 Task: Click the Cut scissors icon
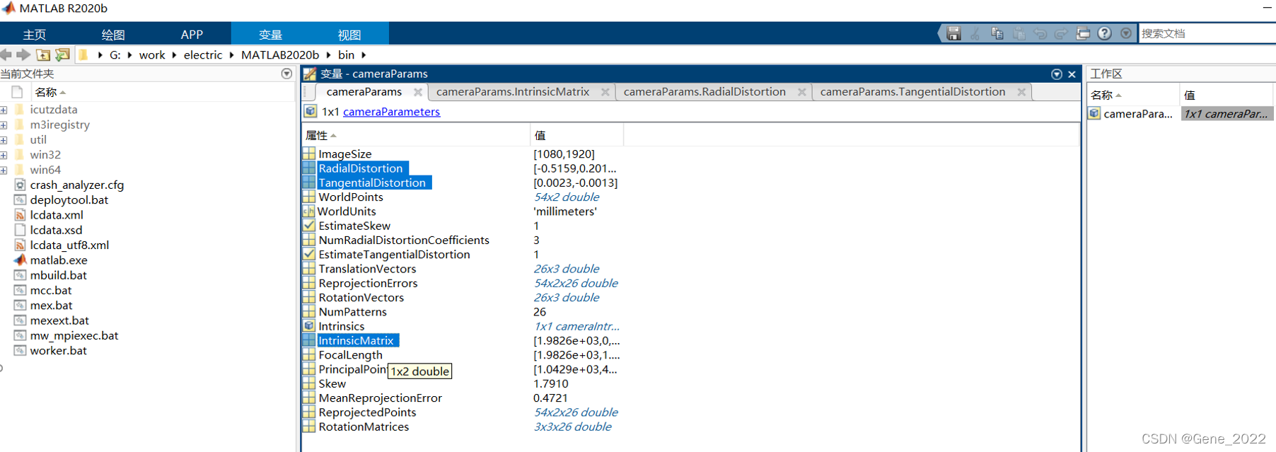coord(975,33)
